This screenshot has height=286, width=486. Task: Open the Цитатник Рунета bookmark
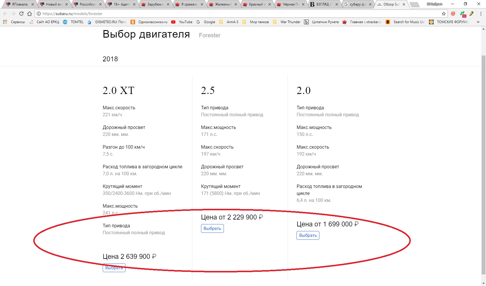tap(321, 22)
